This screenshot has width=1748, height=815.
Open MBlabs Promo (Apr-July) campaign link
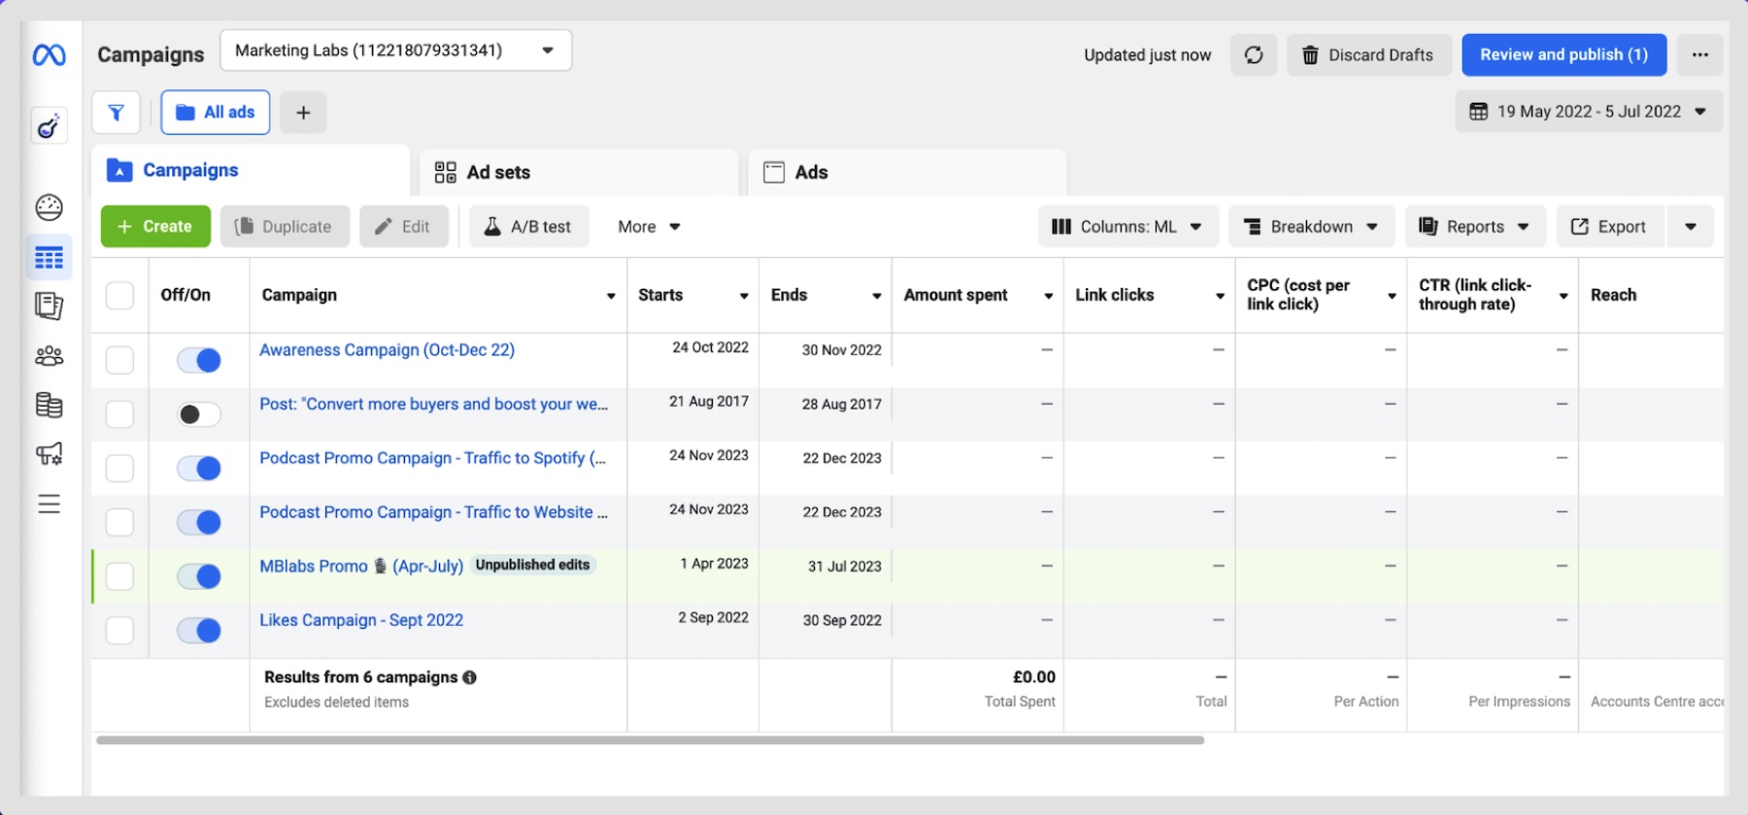[361, 566]
